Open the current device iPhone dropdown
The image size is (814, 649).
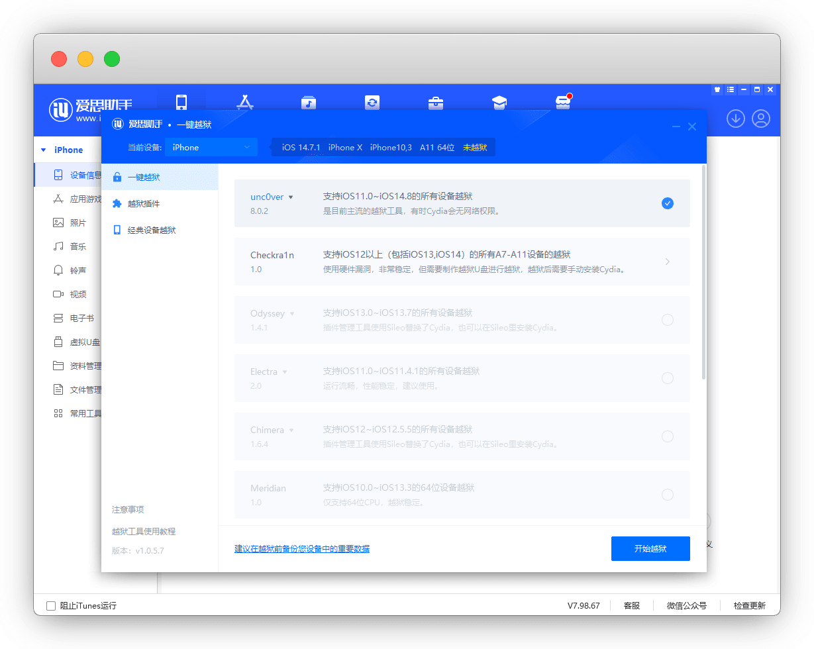211,148
